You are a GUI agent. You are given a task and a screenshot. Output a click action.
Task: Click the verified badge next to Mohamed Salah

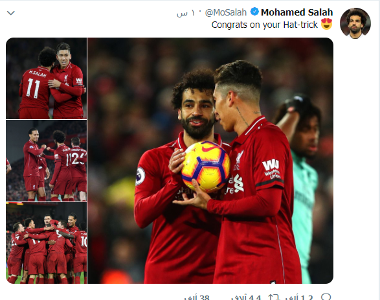254,12
